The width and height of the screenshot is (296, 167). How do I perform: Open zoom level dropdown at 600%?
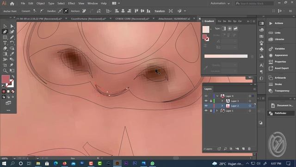coord(14,158)
